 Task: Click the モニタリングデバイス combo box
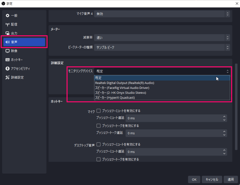(162, 71)
